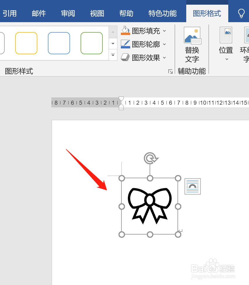
Task: Move to previous row of shape styles
Action: click(113, 32)
